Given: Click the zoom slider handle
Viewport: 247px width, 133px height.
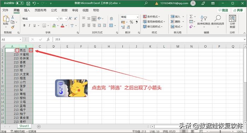Looking at the screenshot, I should [220, 131].
